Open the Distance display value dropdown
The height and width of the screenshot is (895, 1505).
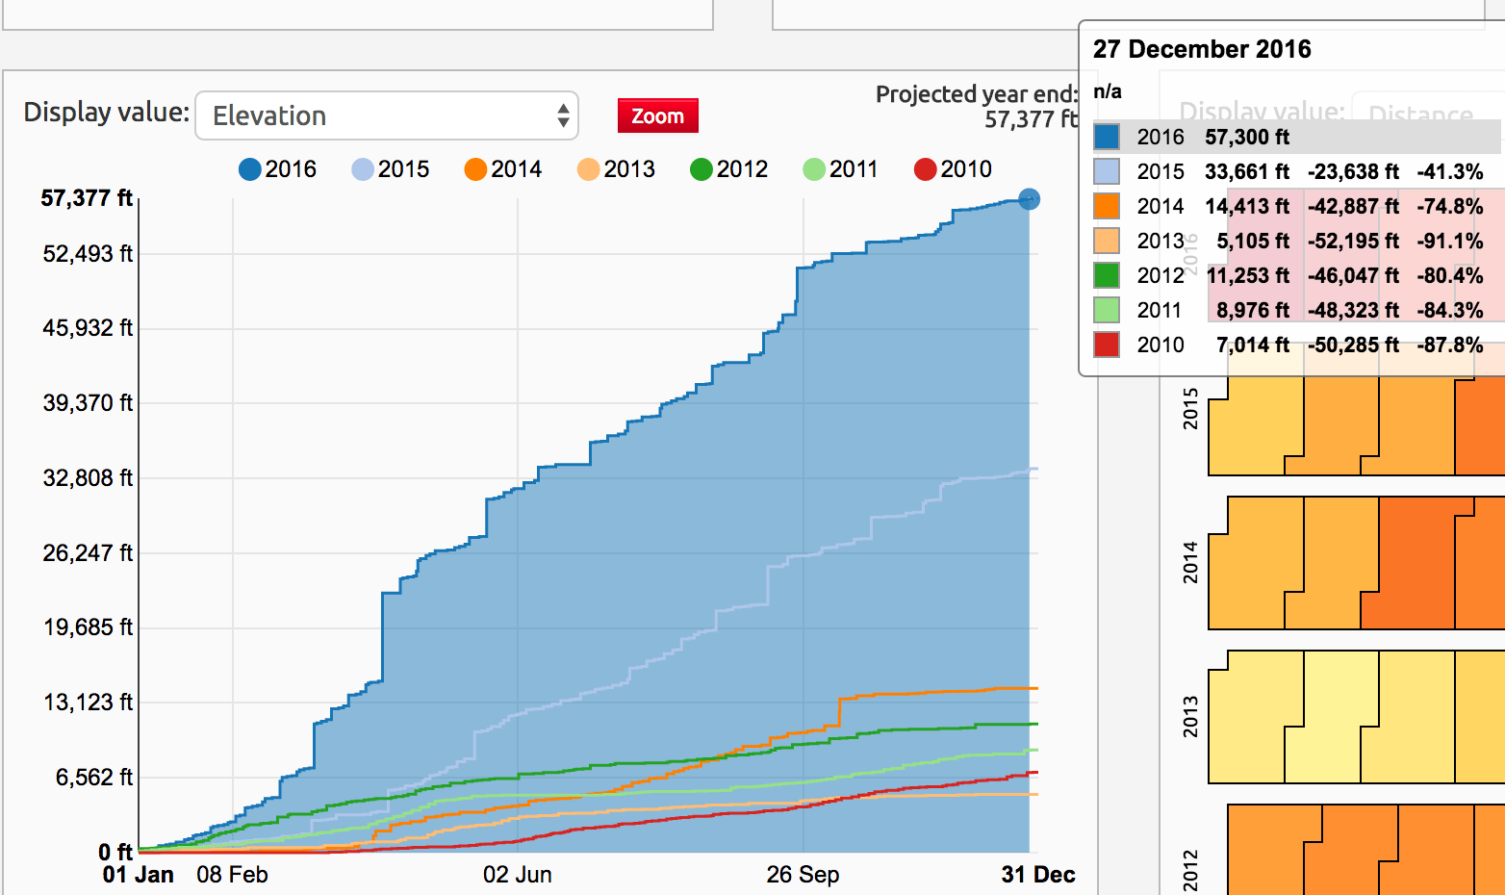point(1424,114)
